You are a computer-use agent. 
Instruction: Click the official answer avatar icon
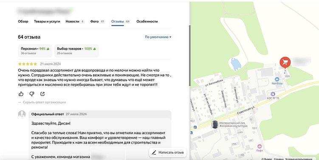click(22, 114)
